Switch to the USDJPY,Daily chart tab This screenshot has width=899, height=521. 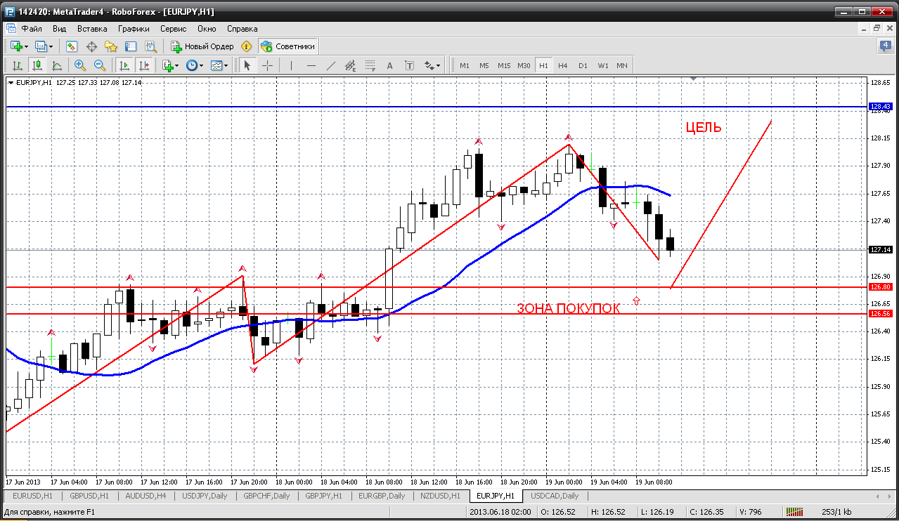[205, 496]
